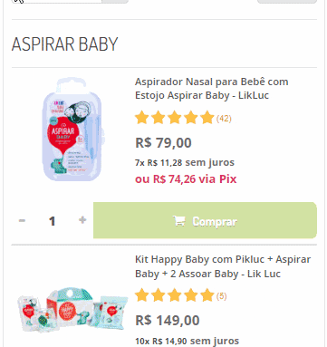Click the green Comprar button

pos(205,220)
